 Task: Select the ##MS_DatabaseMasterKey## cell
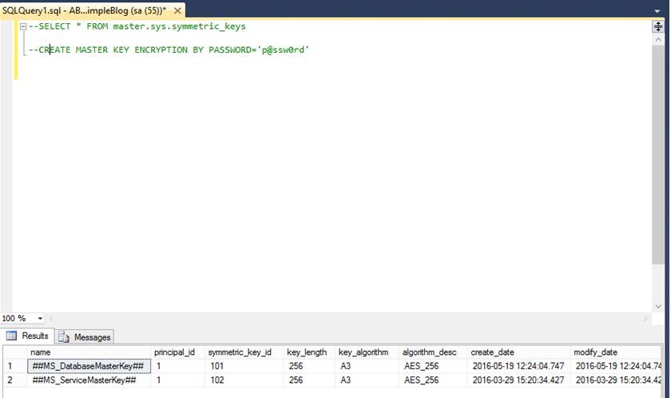coord(89,366)
